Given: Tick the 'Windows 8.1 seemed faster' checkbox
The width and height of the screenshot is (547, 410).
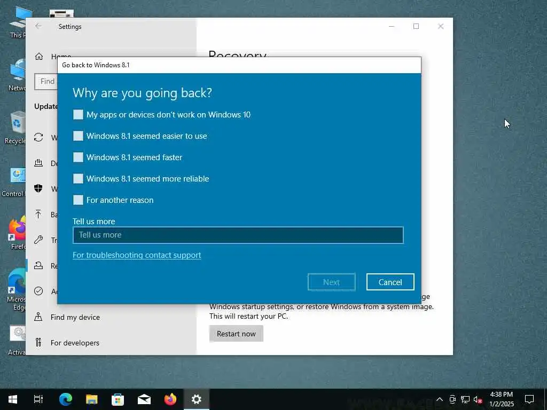Looking at the screenshot, I should click(78, 157).
